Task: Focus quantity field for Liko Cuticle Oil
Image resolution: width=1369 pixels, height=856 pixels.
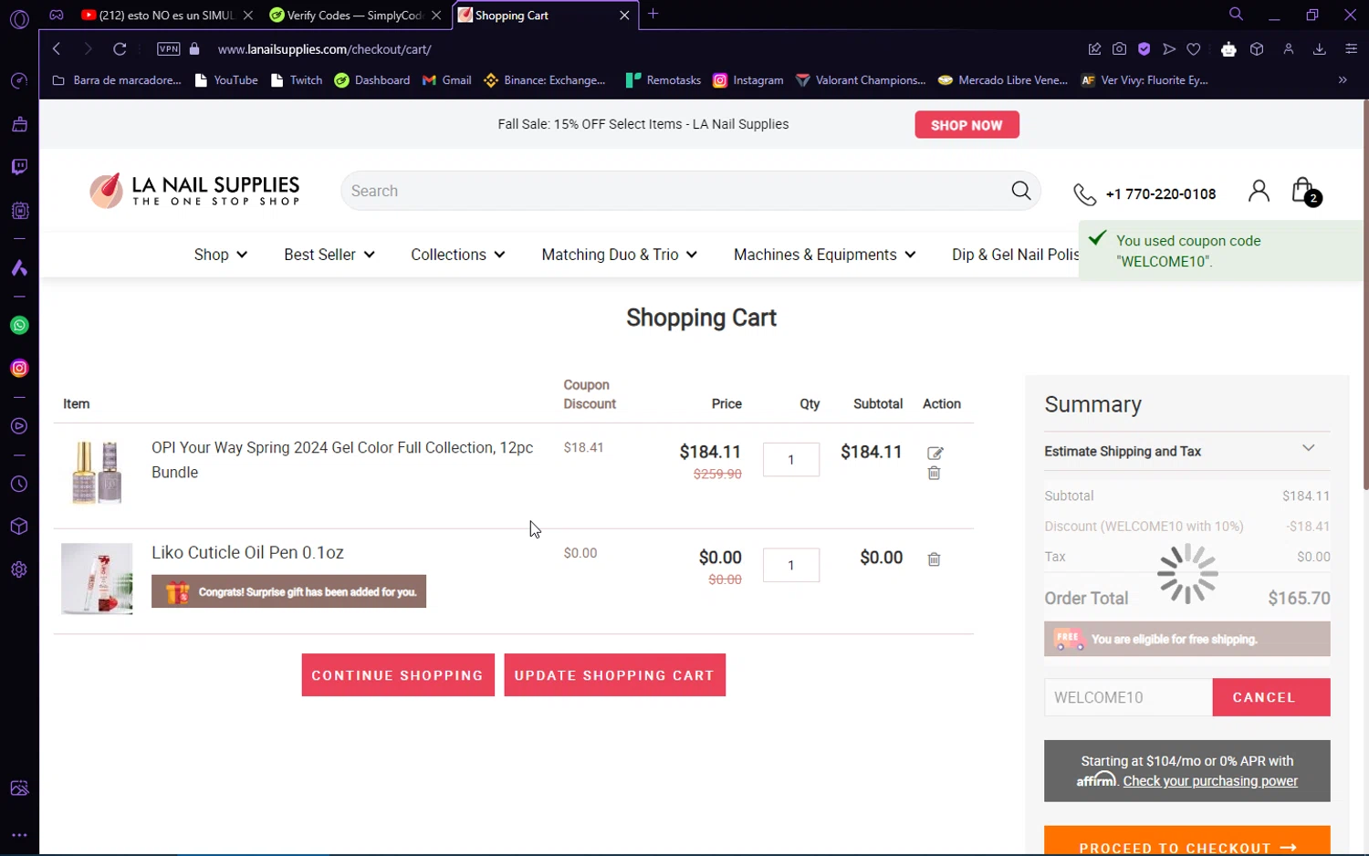Action: pos(790,565)
